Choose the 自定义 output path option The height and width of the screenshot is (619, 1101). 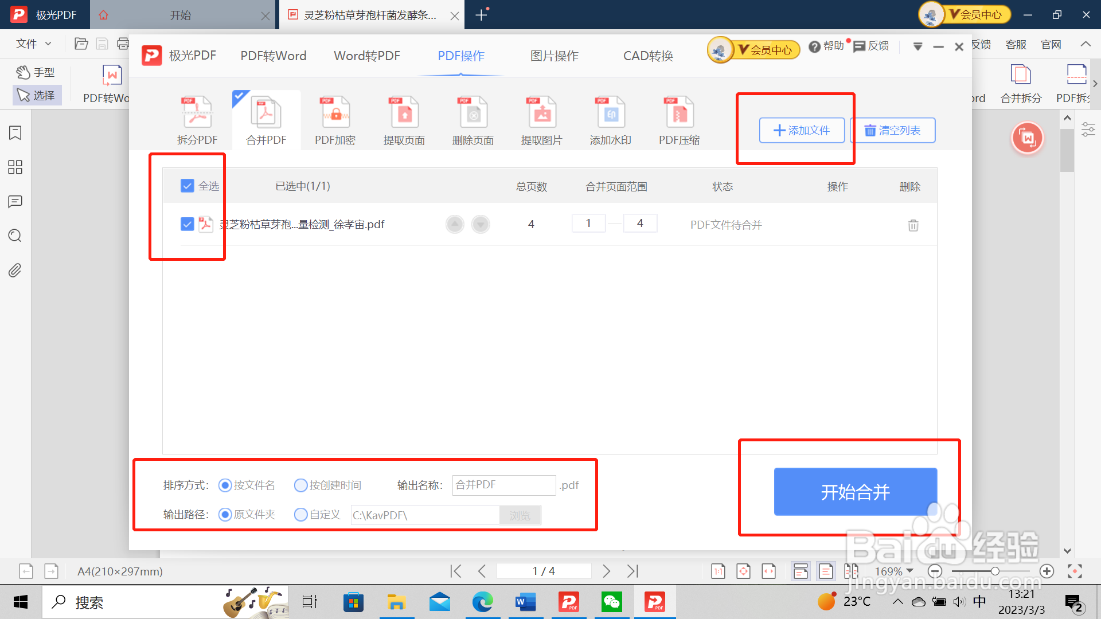tap(301, 515)
